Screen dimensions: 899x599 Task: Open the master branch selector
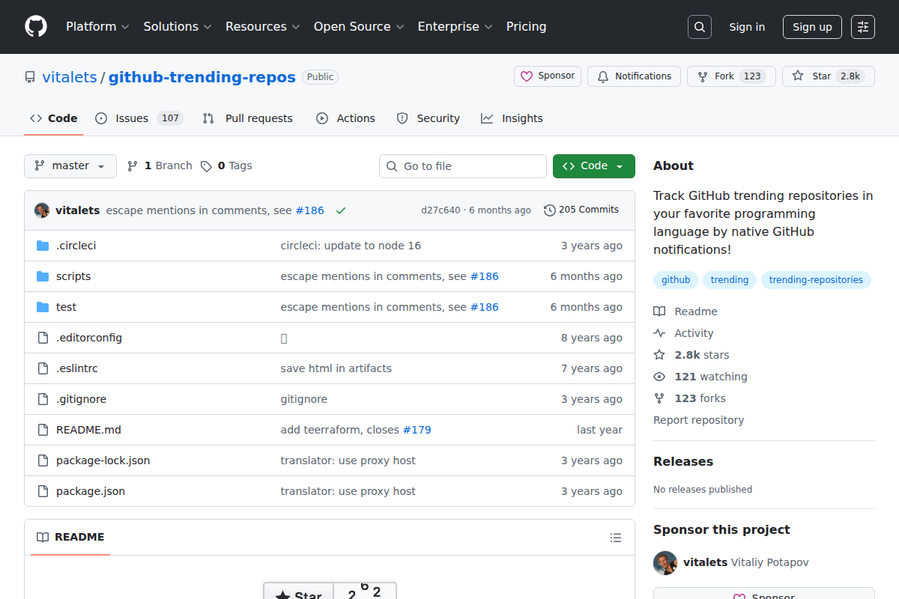70,165
